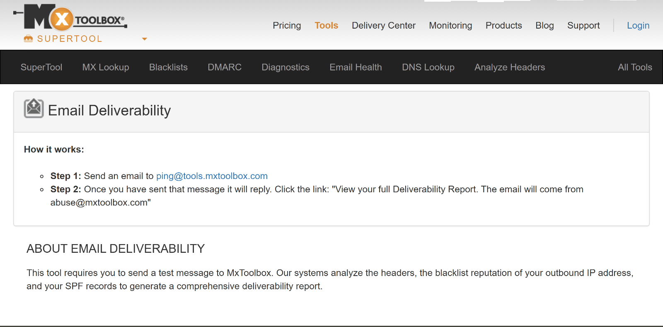This screenshot has width=663, height=327.
Task: Click the Email Deliverability heading
Action: click(109, 110)
